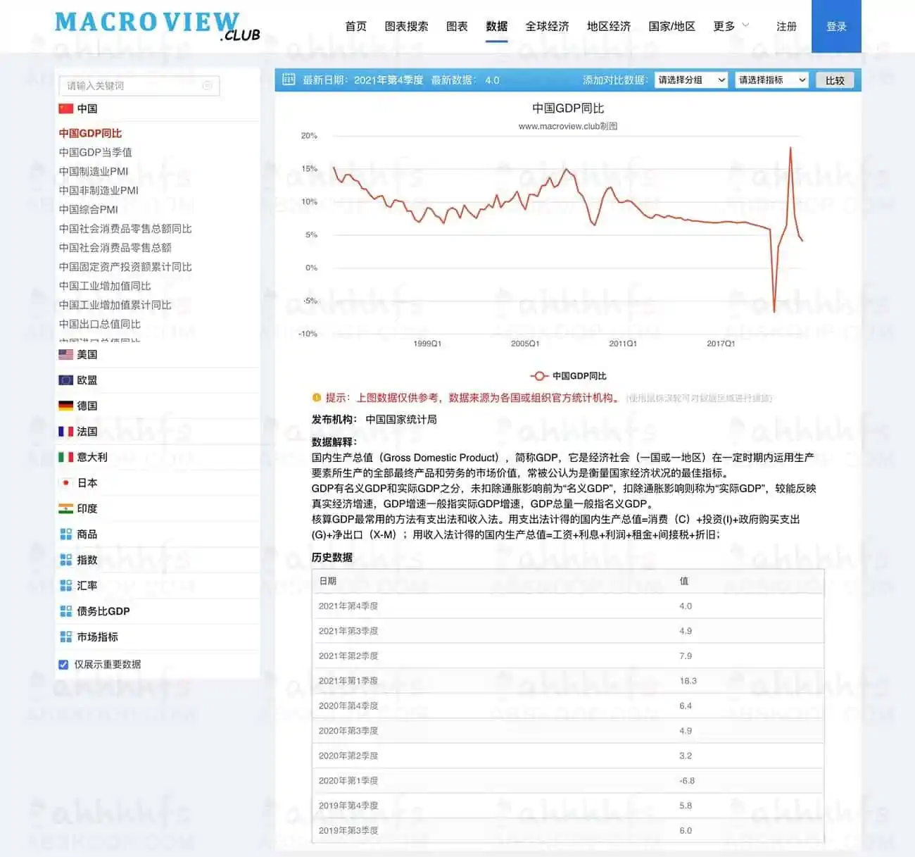The width and height of the screenshot is (915, 857).
Task: Open the 商品 category icon
Action: pos(65,534)
